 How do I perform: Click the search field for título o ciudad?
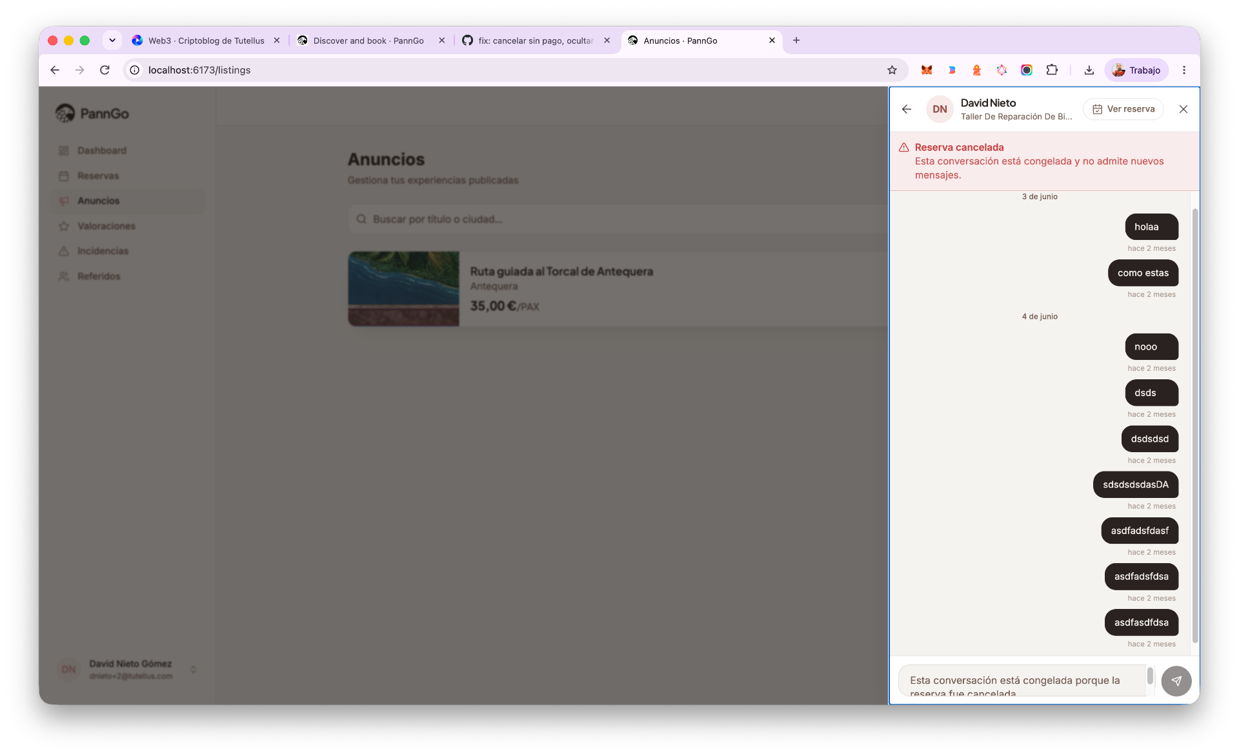(x=618, y=219)
